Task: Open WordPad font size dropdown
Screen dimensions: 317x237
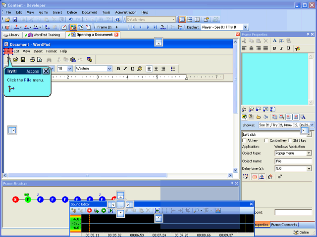Action: [x=70, y=69]
